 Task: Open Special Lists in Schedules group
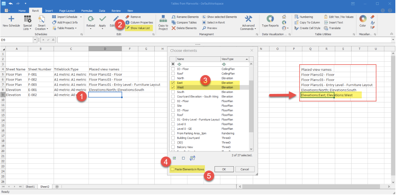27,22
